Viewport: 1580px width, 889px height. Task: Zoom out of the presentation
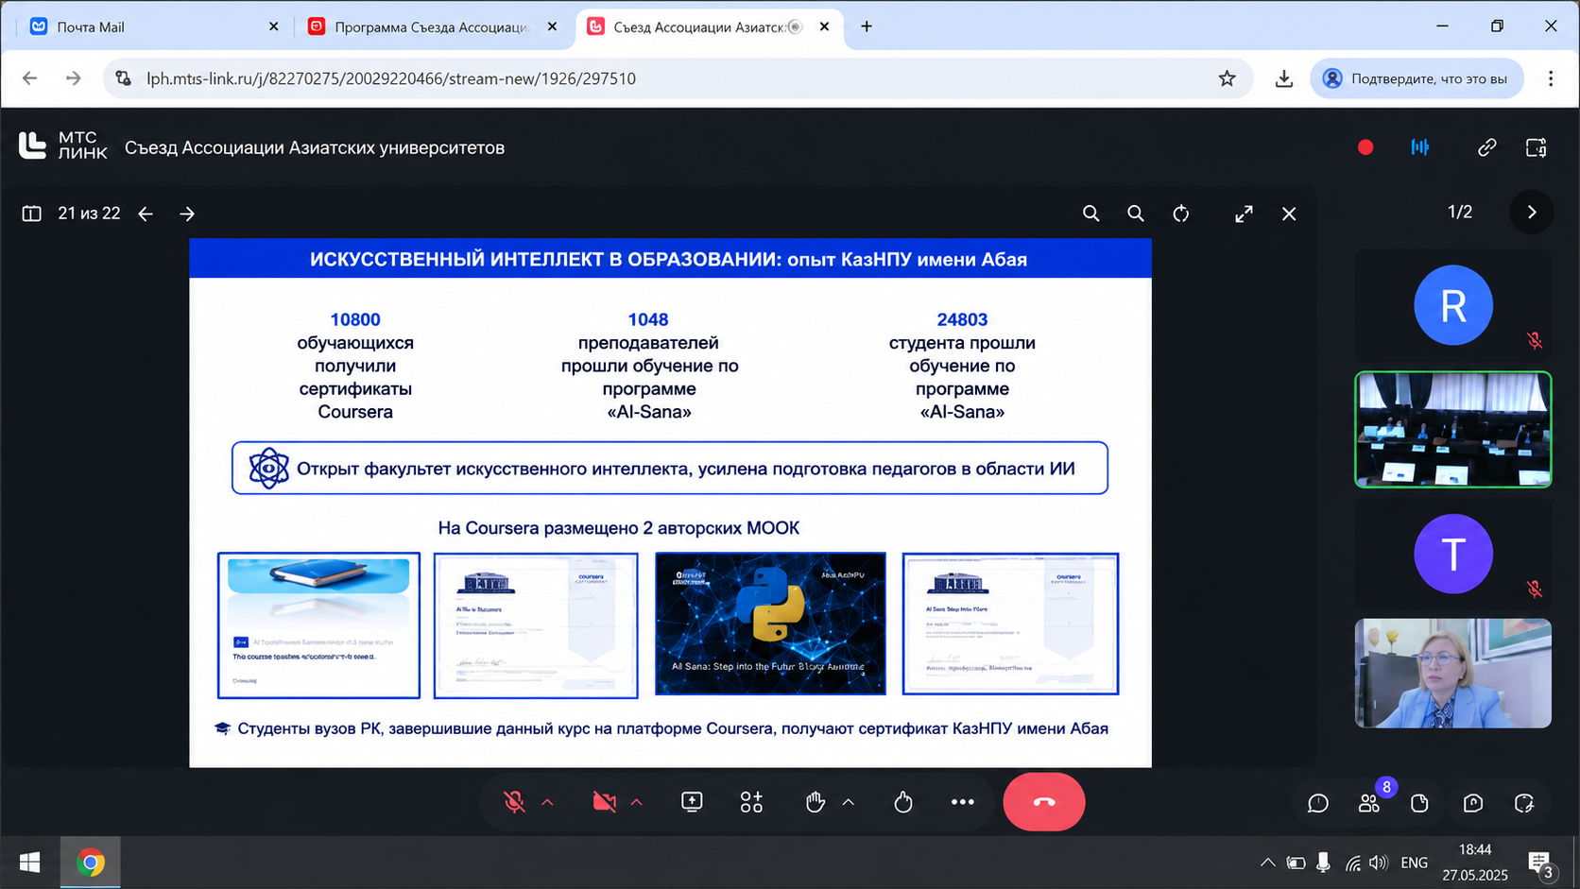point(1136,214)
